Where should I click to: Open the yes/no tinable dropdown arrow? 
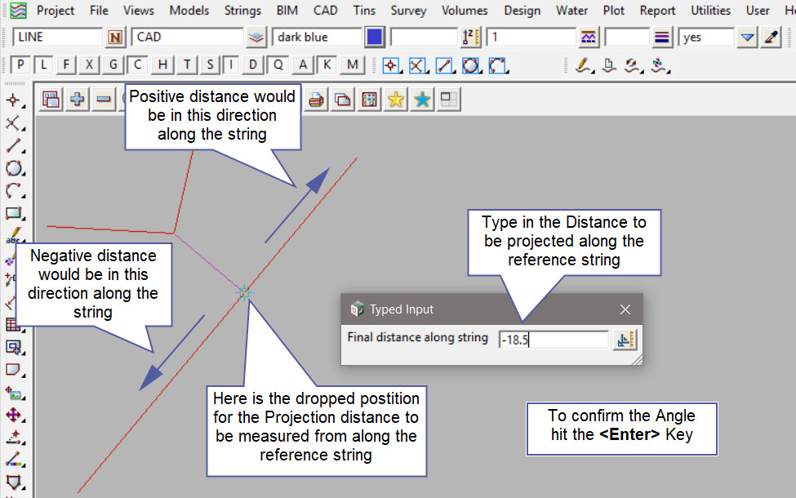point(747,38)
